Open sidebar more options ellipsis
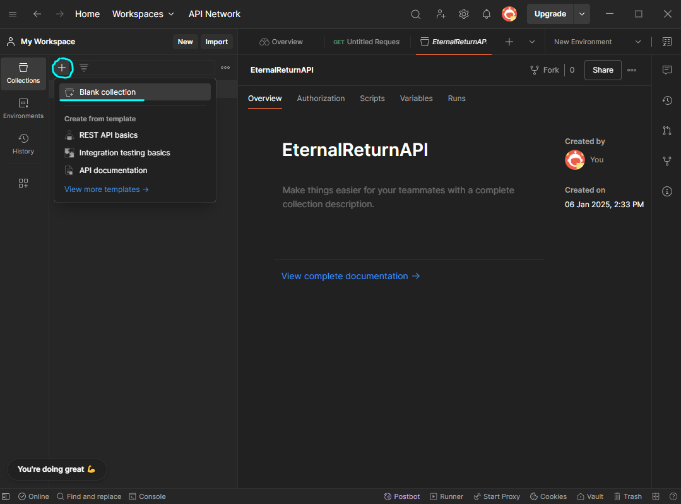681x504 pixels. point(225,68)
